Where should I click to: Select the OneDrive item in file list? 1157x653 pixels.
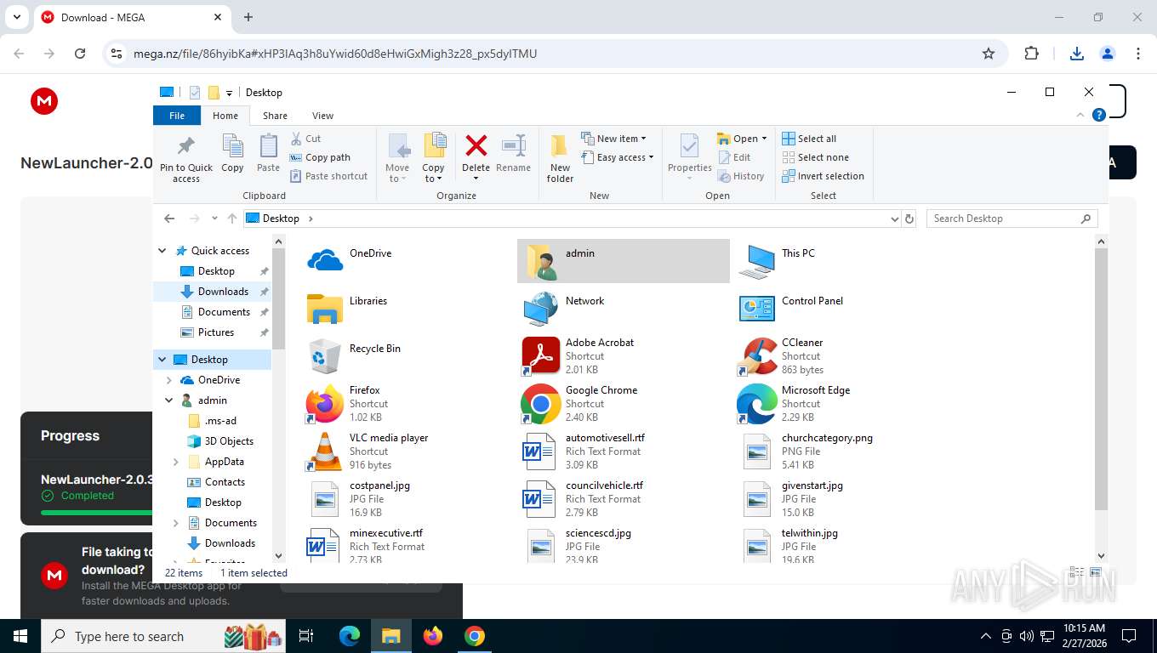point(408,260)
